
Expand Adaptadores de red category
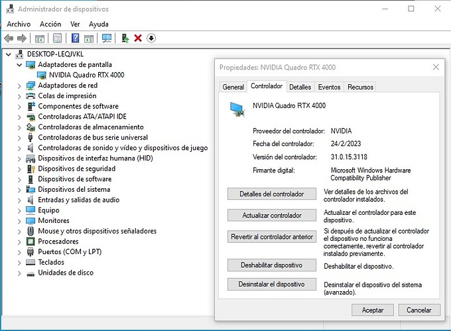19,86
